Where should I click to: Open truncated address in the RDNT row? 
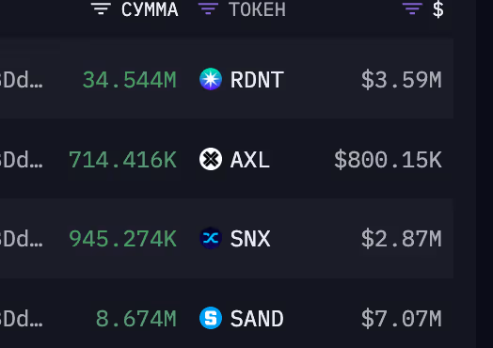click(21, 80)
